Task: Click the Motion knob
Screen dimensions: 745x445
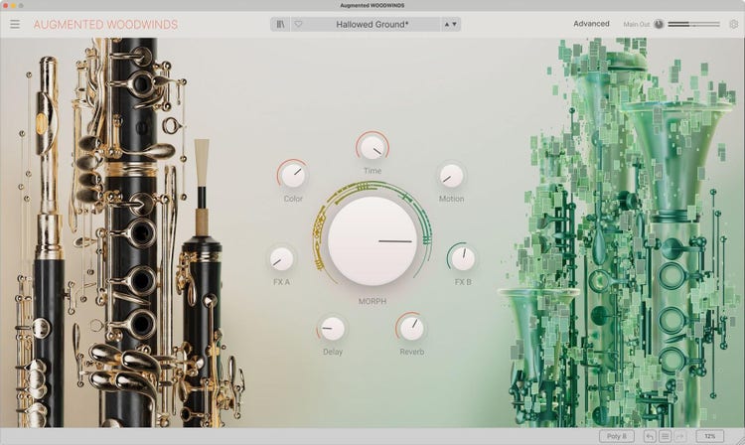Action: (451, 176)
